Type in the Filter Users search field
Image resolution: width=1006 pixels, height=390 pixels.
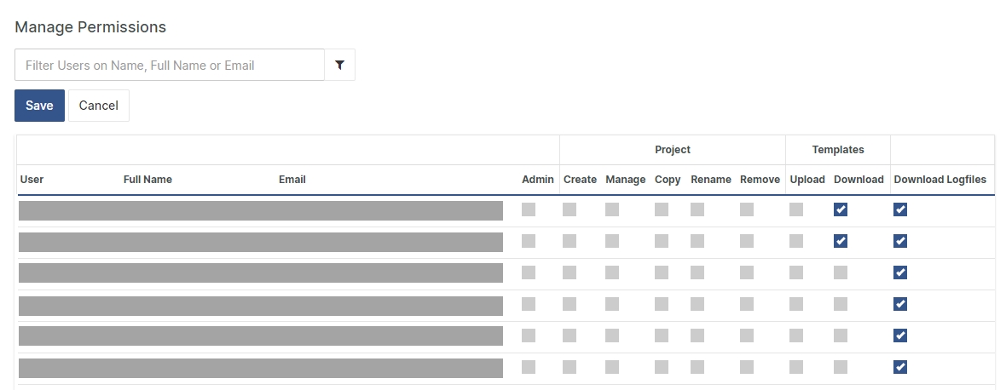pyautogui.click(x=170, y=65)
